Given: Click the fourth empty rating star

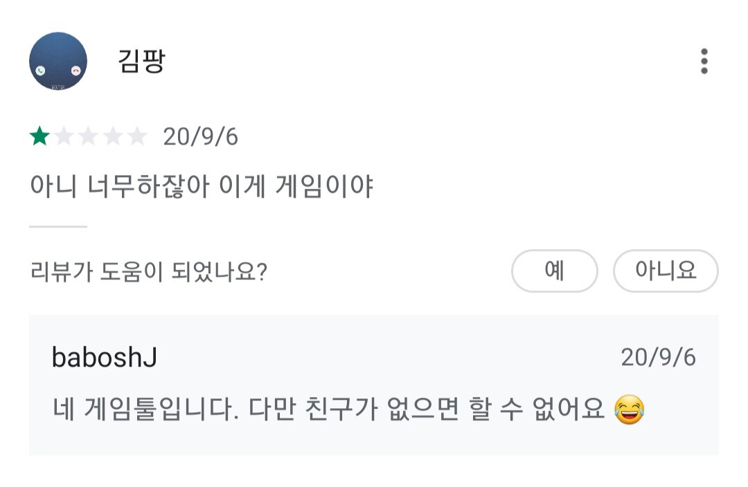Looking at the screenshot, I should (112, 137).
